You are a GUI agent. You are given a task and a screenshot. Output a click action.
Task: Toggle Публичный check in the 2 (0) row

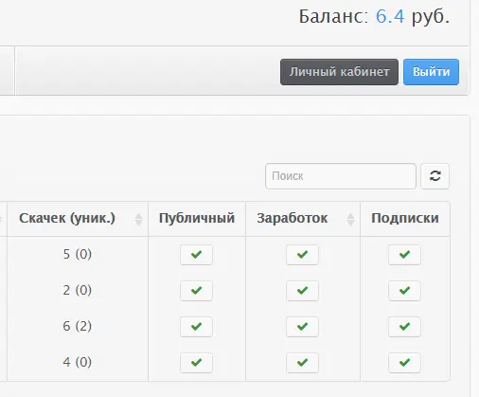coord(196,291)
